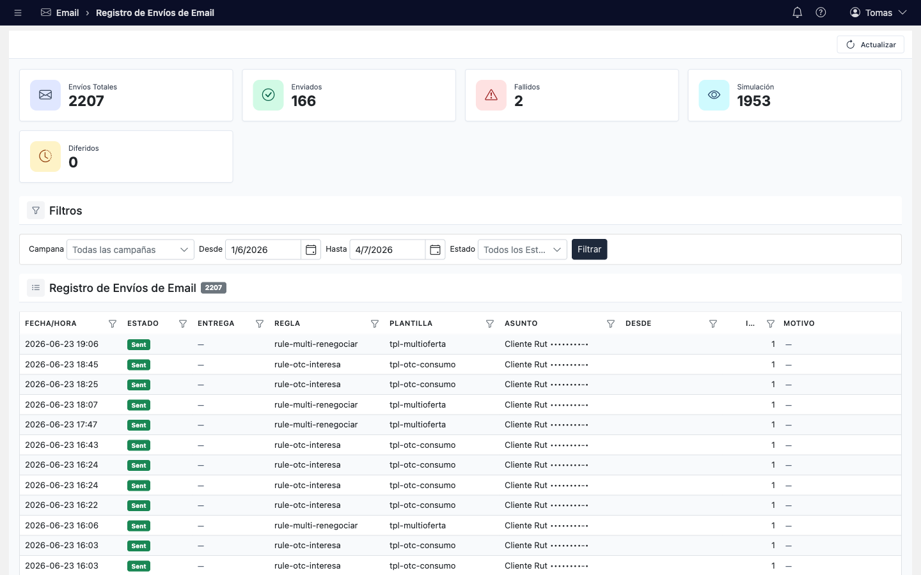Click tpl-otc-consumo in the 16:43 row
Image resolution: width=921 pixels, height=575 pixels.
422,445
